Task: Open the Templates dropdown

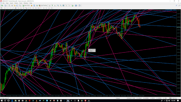Action: pos(80,5)
